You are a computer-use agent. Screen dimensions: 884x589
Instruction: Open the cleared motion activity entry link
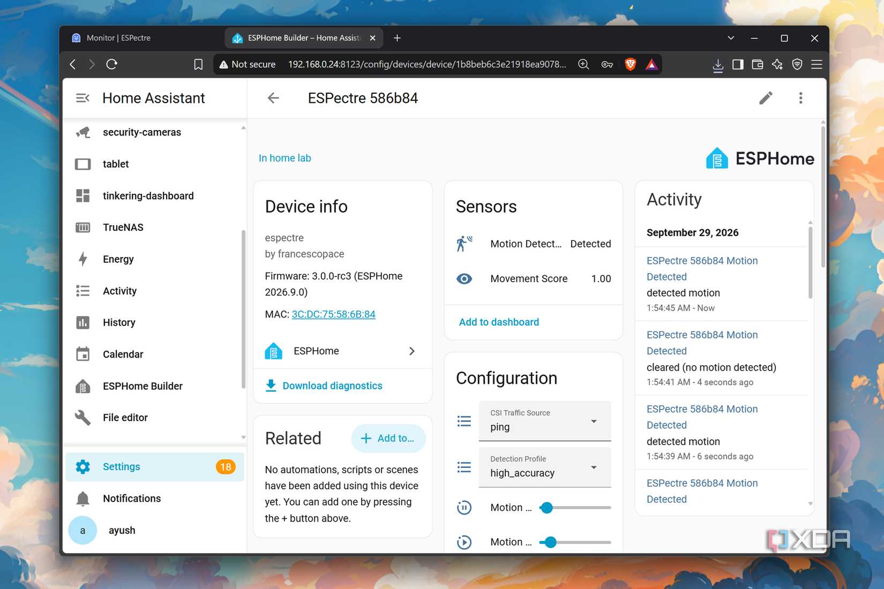702,343
